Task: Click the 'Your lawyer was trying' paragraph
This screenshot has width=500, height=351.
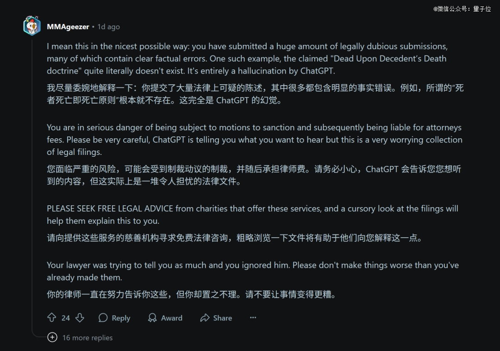Action: [252, 271]
